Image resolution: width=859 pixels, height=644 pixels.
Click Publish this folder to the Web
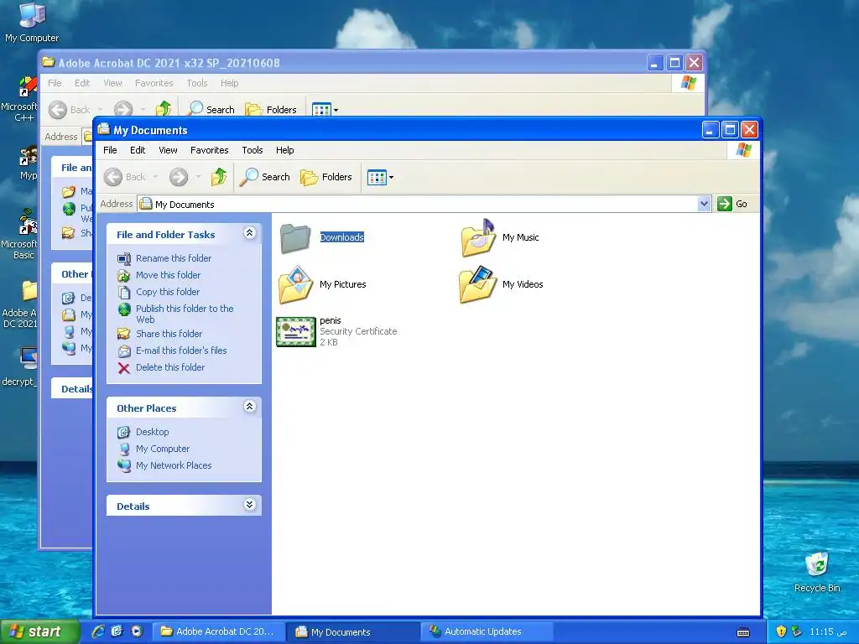click(185, 314)
